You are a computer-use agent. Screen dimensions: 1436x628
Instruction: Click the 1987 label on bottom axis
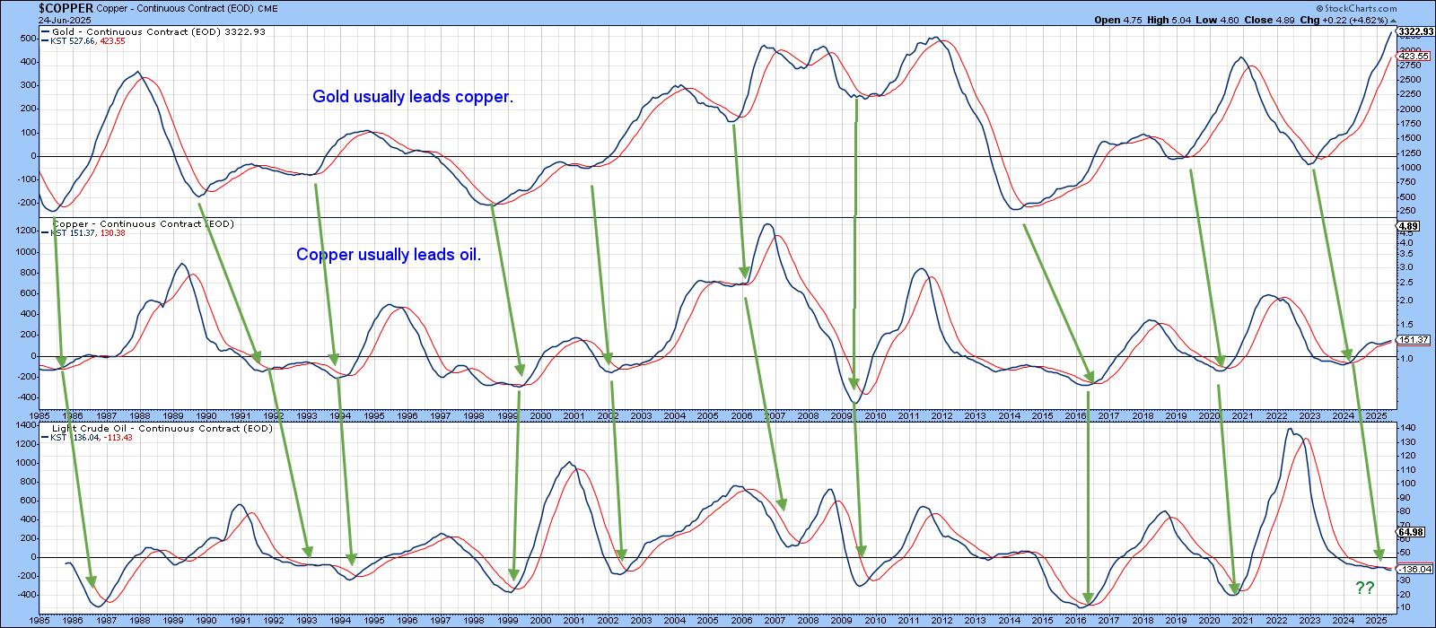(x=106, y=620)
